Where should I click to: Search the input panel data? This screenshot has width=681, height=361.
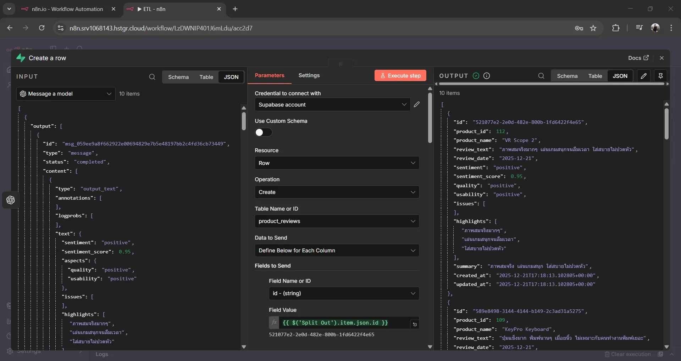[152, 77]
